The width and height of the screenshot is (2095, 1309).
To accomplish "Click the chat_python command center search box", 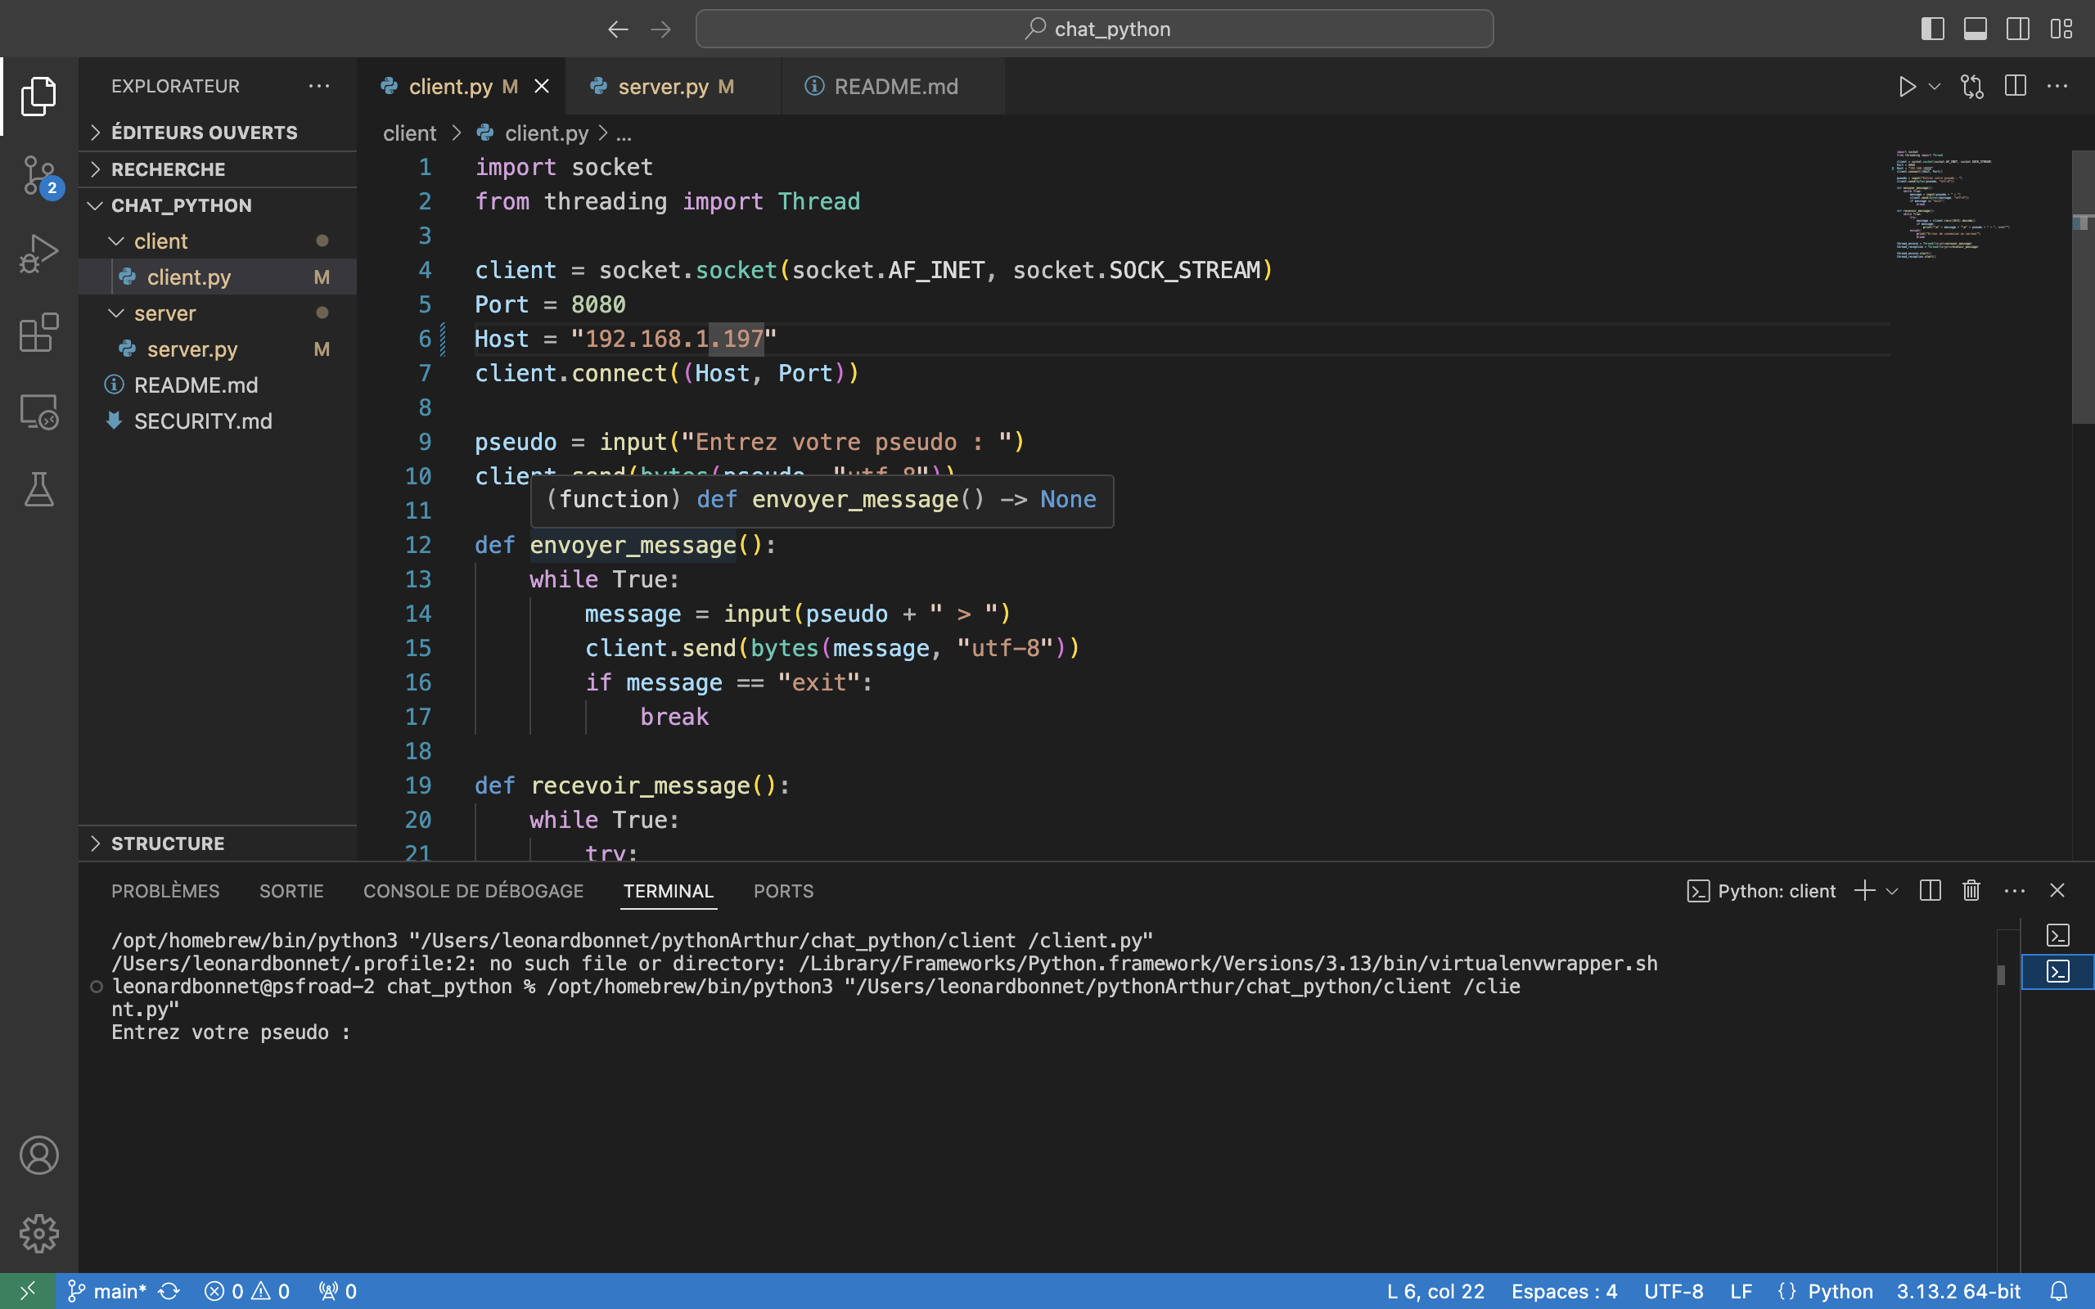I will (1094, 29).
